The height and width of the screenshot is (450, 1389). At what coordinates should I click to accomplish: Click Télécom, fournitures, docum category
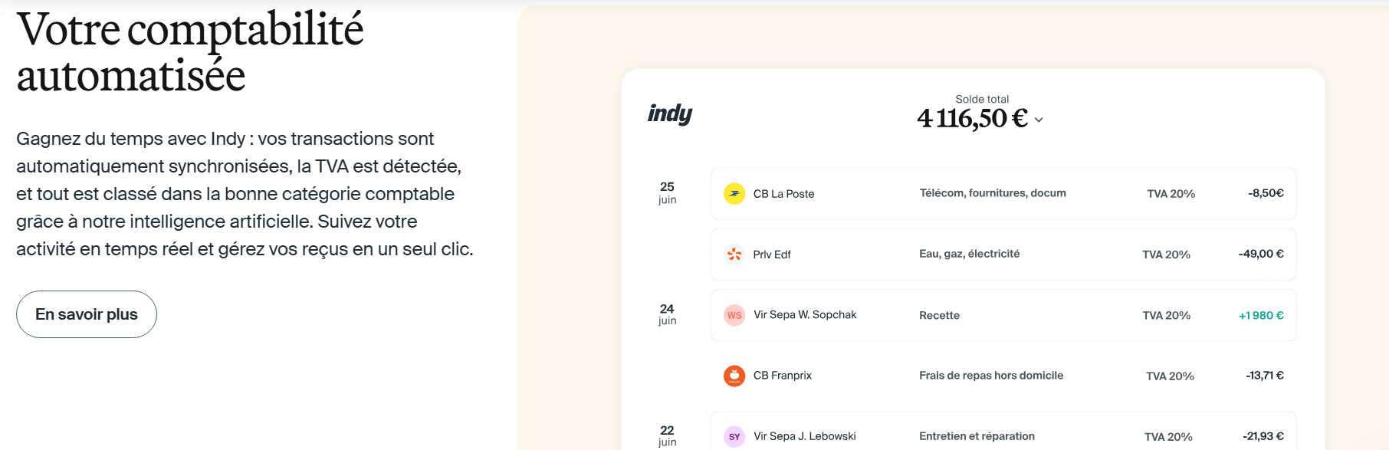[993, 193]
